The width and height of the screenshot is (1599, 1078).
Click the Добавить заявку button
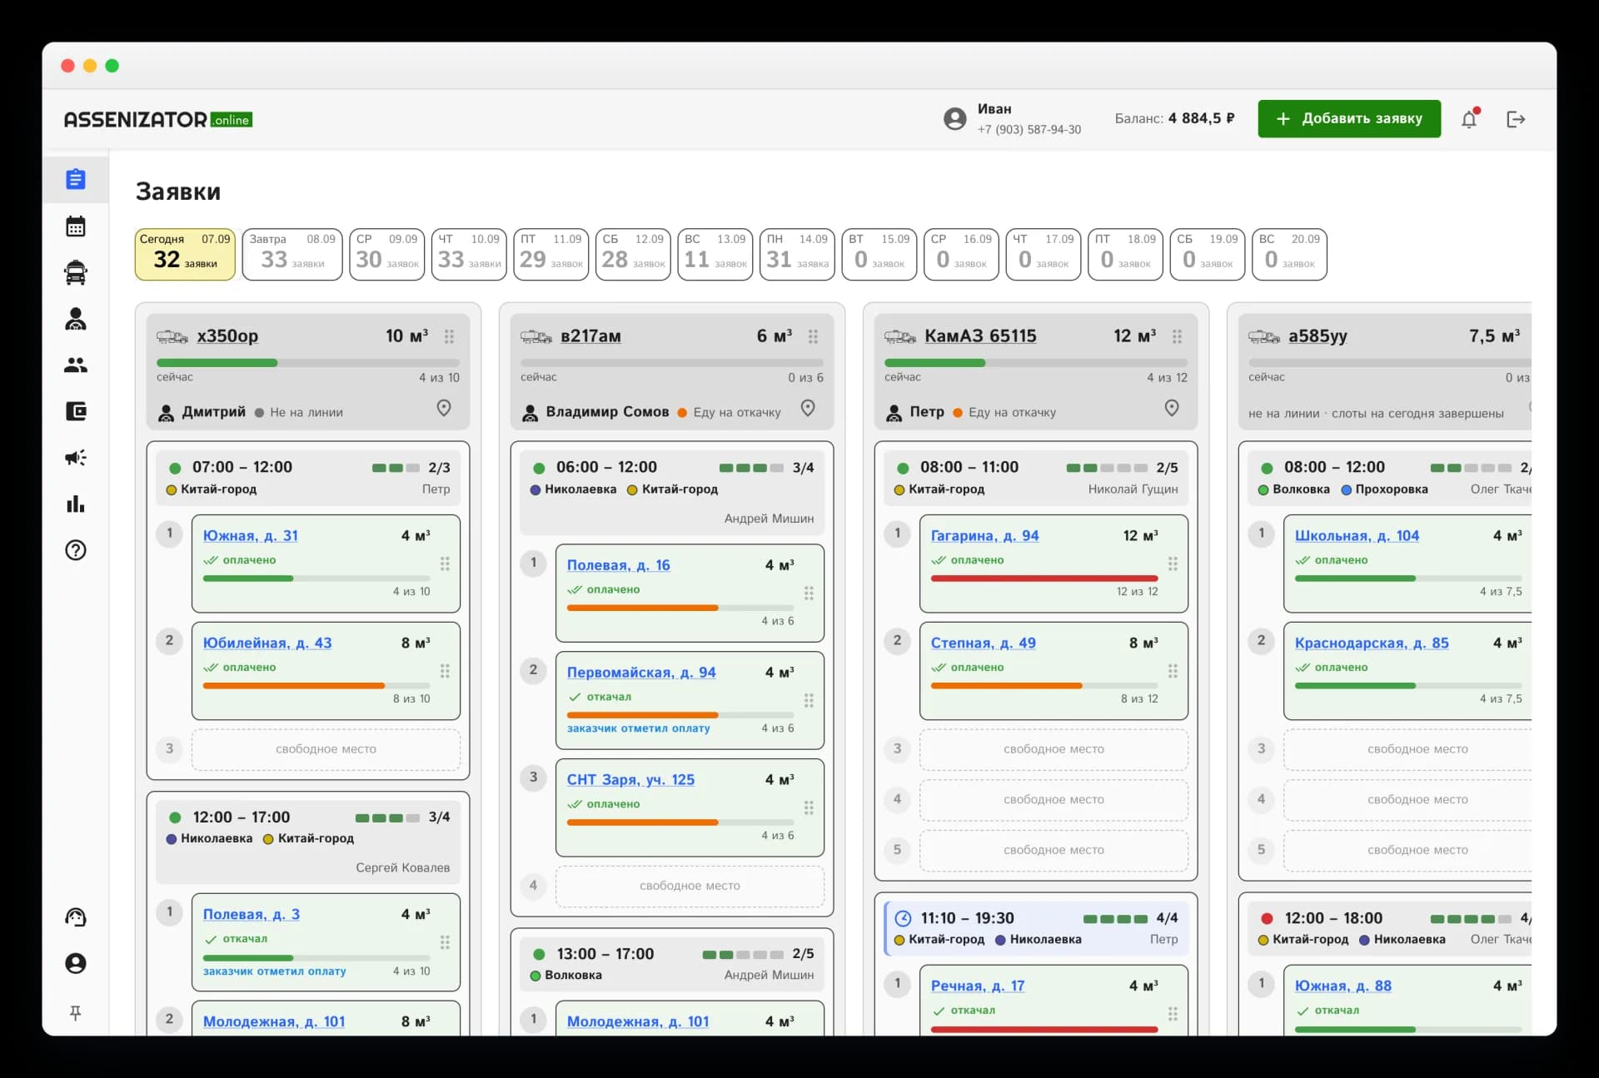pos(1349,118)
